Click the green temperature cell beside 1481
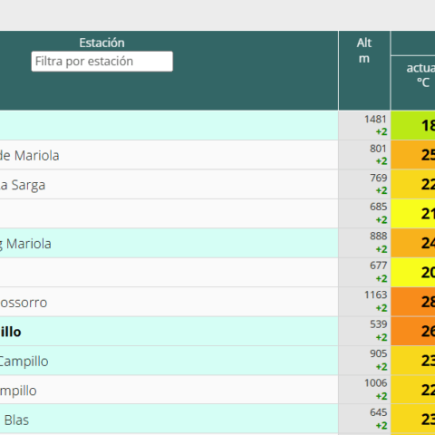This screenshot has width=435, height=435. [x=413, y=125]
